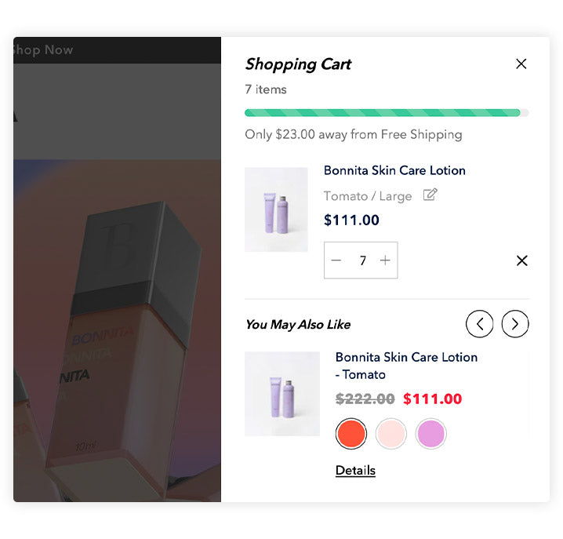Show previous recommended product
This screenshot has width=563, height=539.
pos(479,323)
